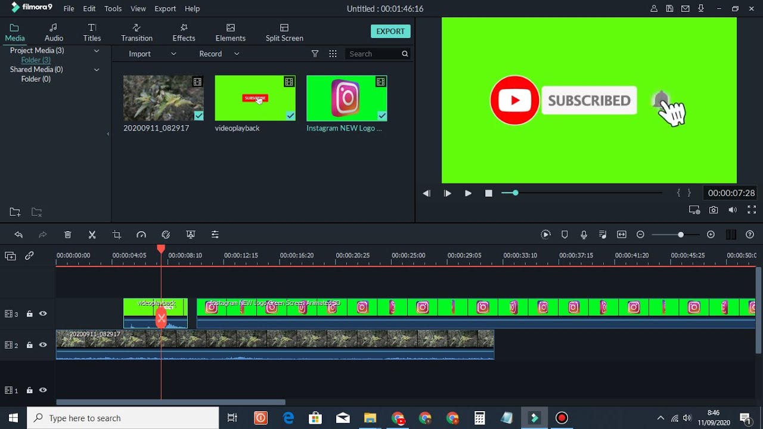Open the View menu
Screen dimensions: 763x429
tap(138, 9)
